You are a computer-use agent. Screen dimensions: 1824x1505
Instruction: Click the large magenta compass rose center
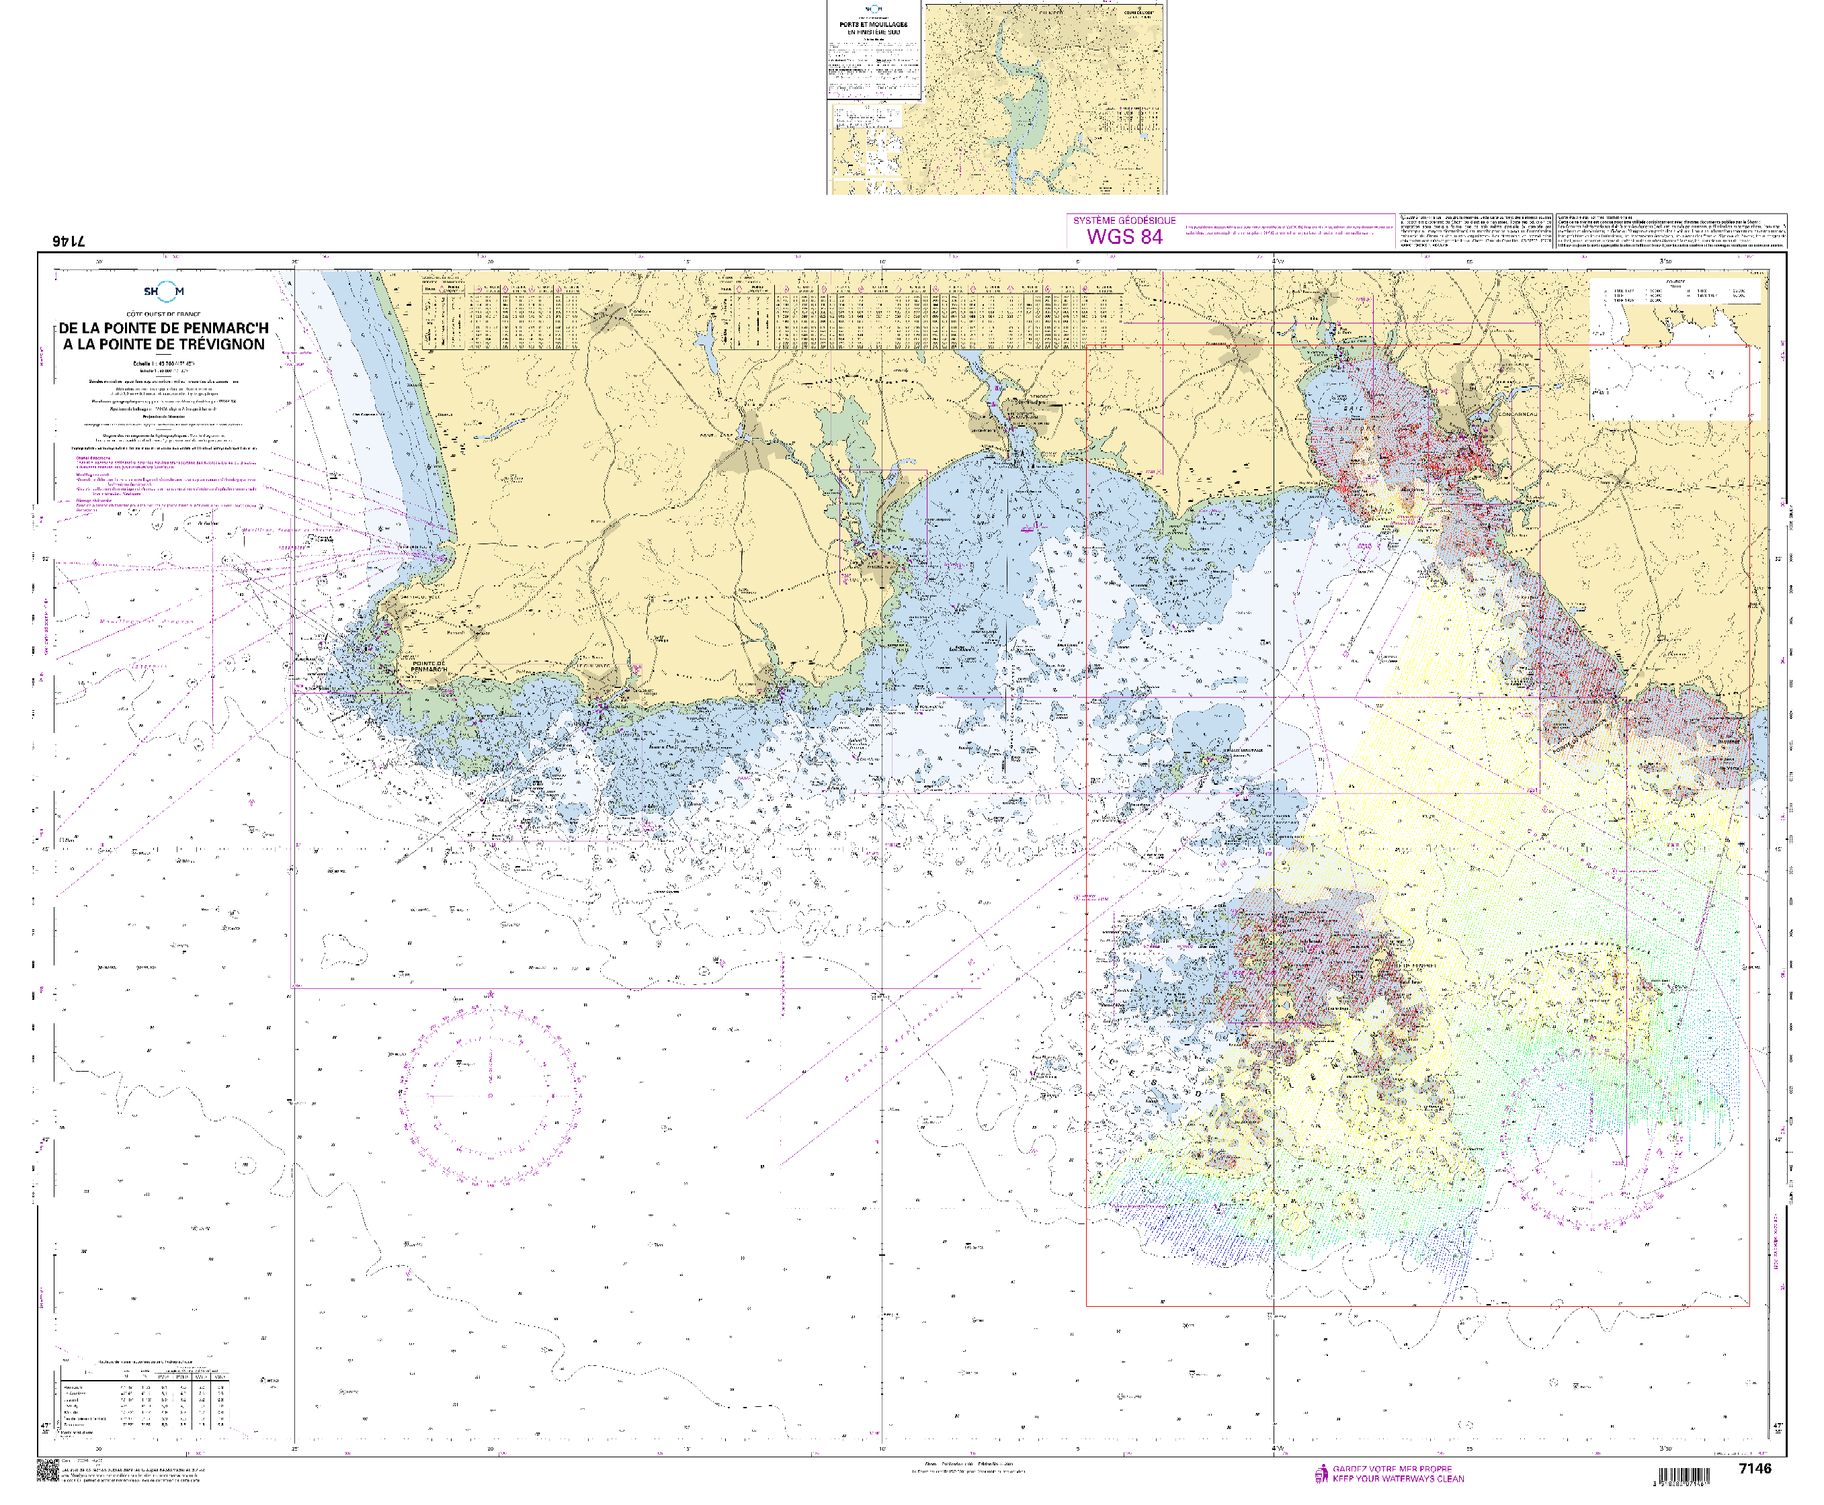coord(490,1095)
